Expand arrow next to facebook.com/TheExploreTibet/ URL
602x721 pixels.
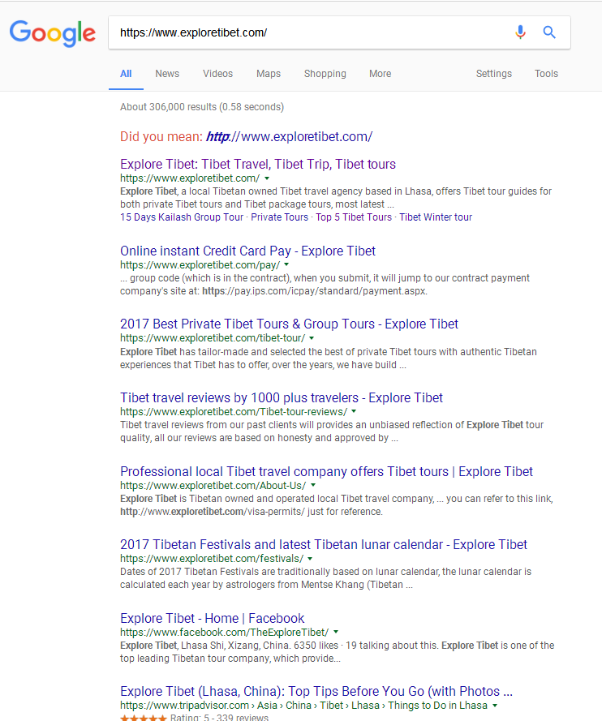[336, 633]
